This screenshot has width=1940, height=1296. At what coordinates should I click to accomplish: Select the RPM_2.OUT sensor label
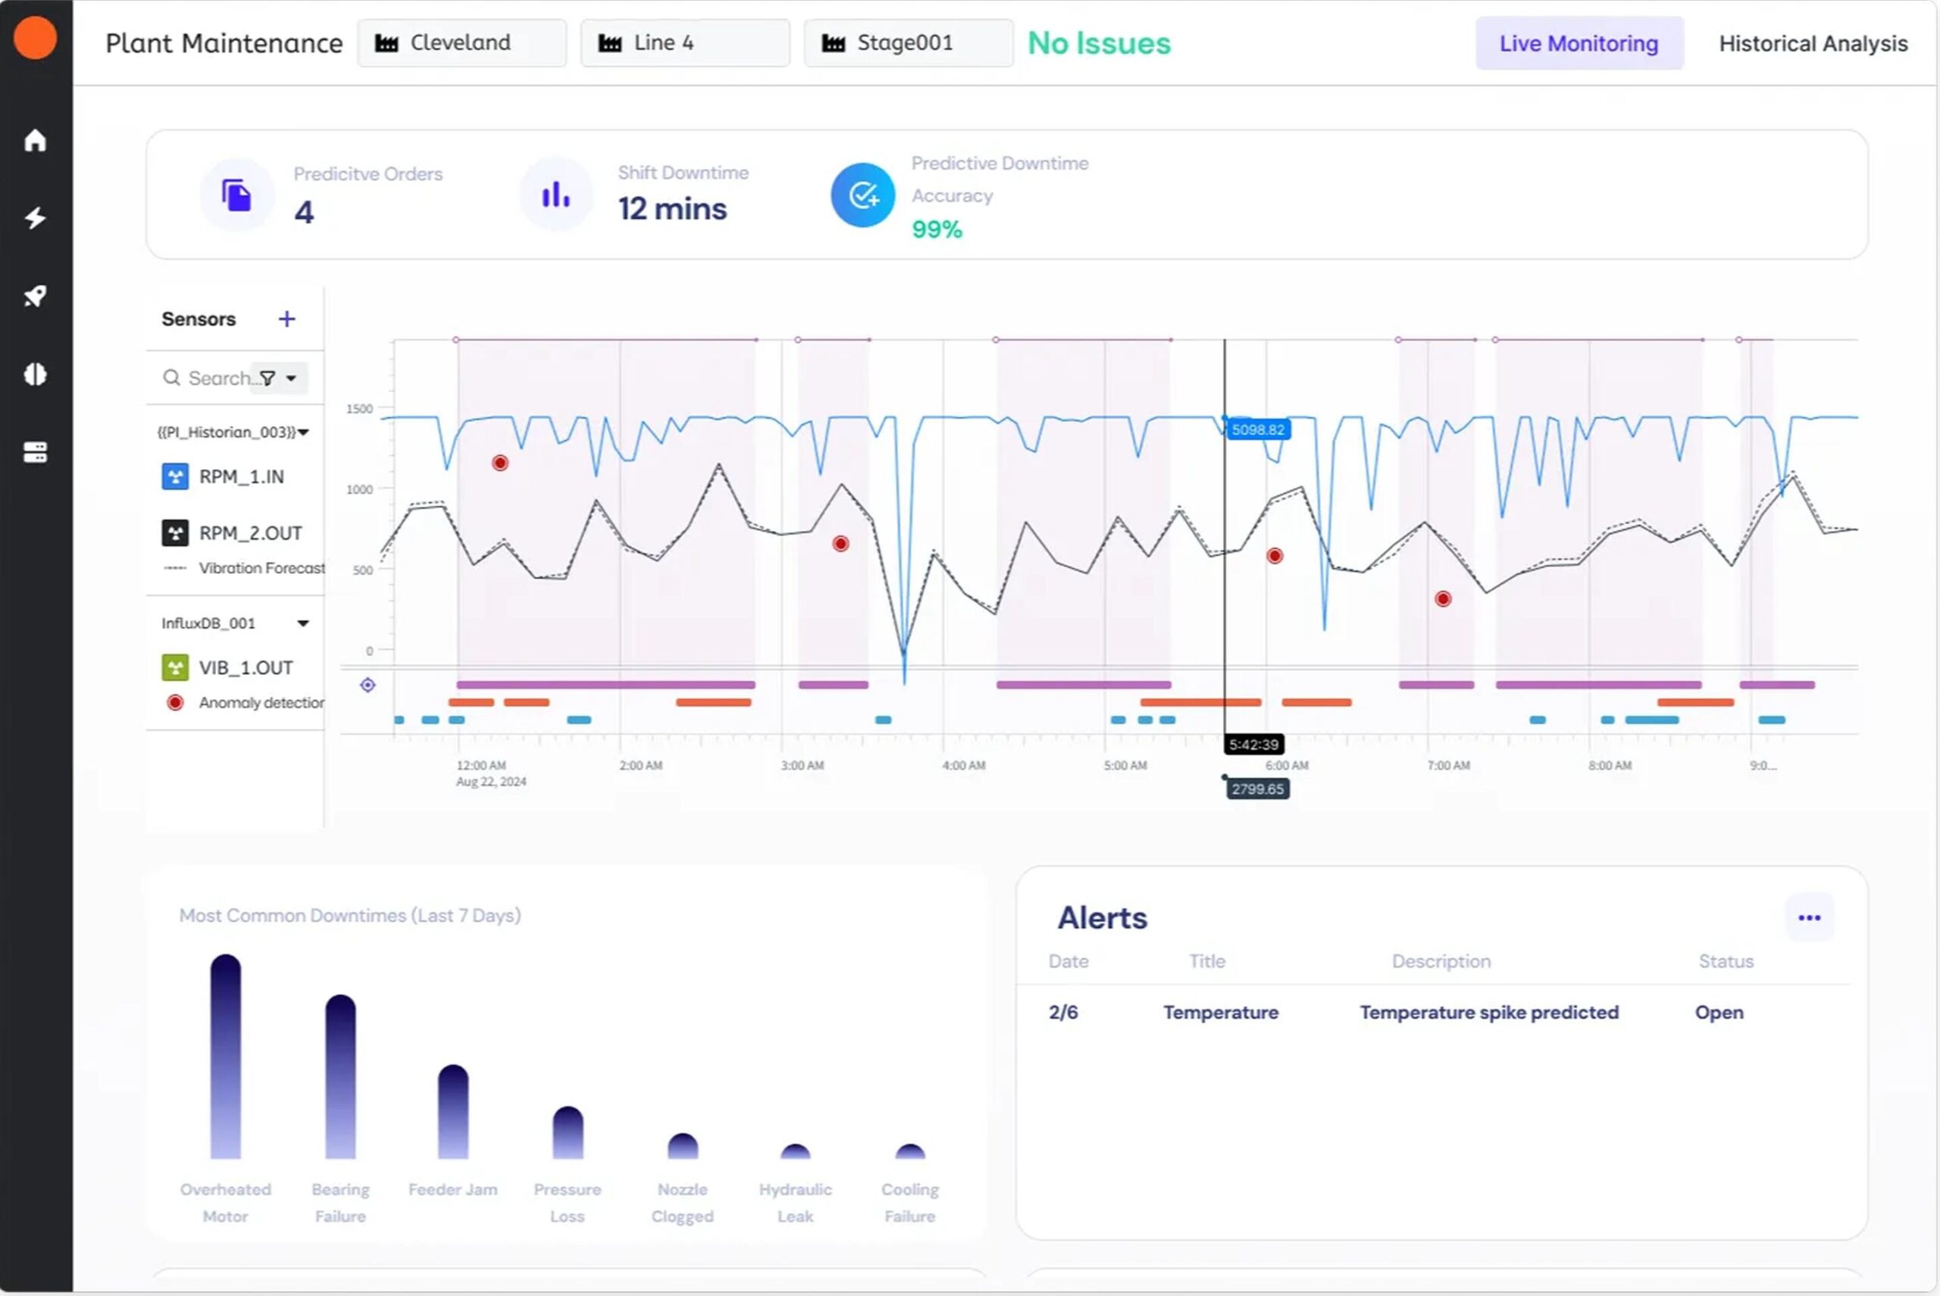click(x=251, y=533)
